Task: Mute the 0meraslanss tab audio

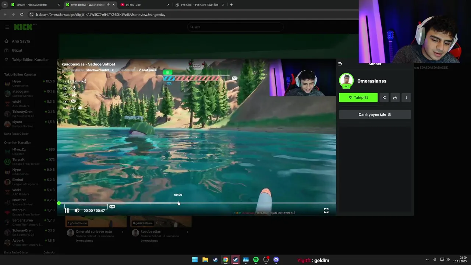Action: (x=108, y=5)
